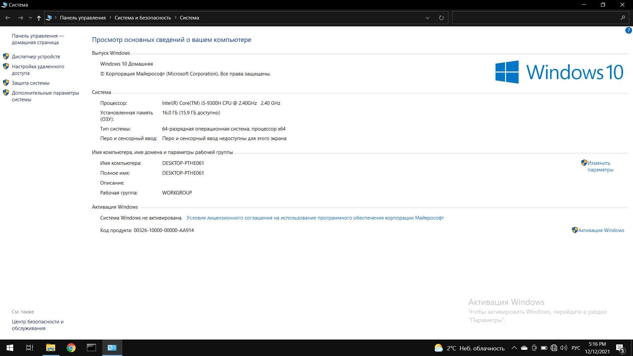This screenshot has height=356, width=633.
Task: Open Система и безопасность breadcrumb
Action: click(143, 18)
